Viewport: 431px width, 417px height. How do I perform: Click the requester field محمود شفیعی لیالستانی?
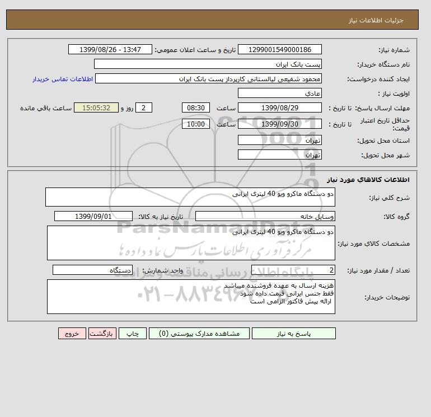(208, 78)
